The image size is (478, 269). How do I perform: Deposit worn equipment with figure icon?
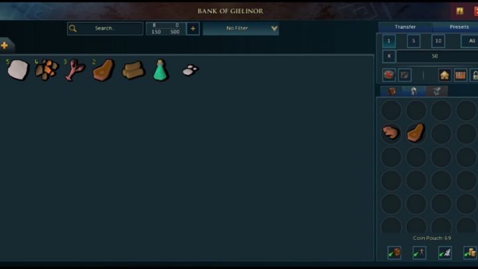[420, 253]
